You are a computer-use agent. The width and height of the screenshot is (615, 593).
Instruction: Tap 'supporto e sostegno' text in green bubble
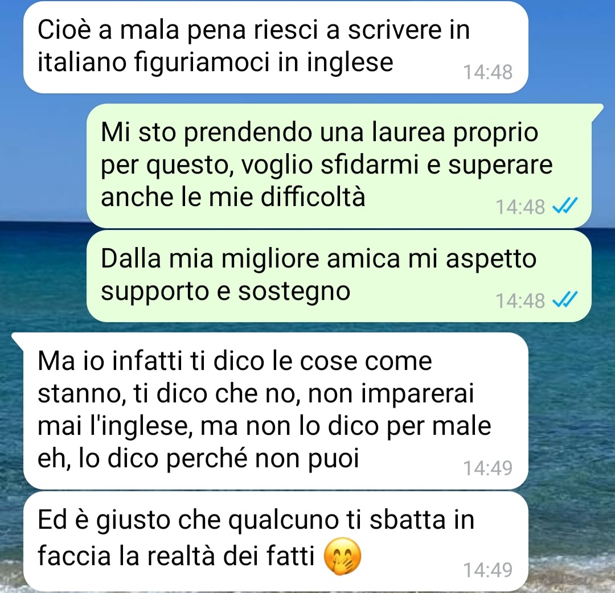(x=225, y=291)
